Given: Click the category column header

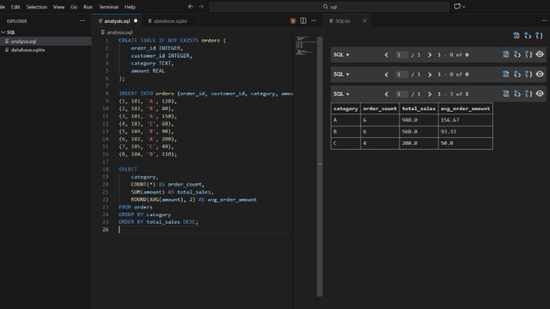Looking at the screenshot, I should [345, 109].
